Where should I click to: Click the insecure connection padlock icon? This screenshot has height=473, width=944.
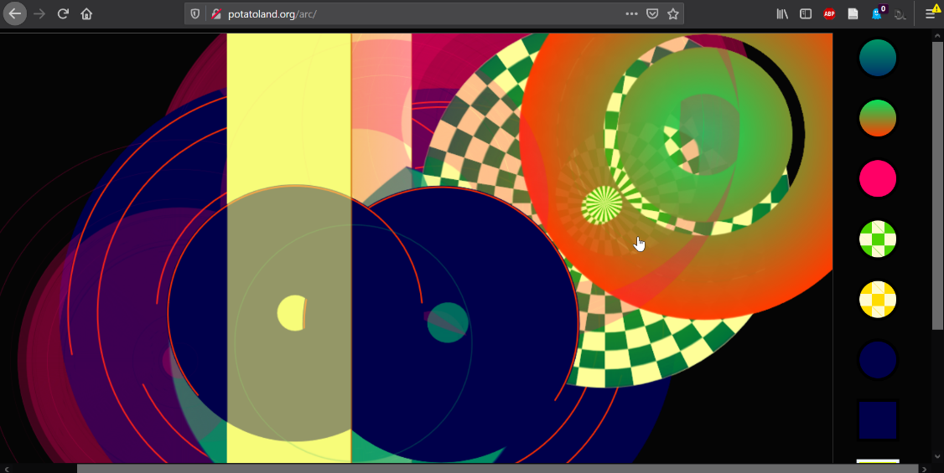[215, 13]
